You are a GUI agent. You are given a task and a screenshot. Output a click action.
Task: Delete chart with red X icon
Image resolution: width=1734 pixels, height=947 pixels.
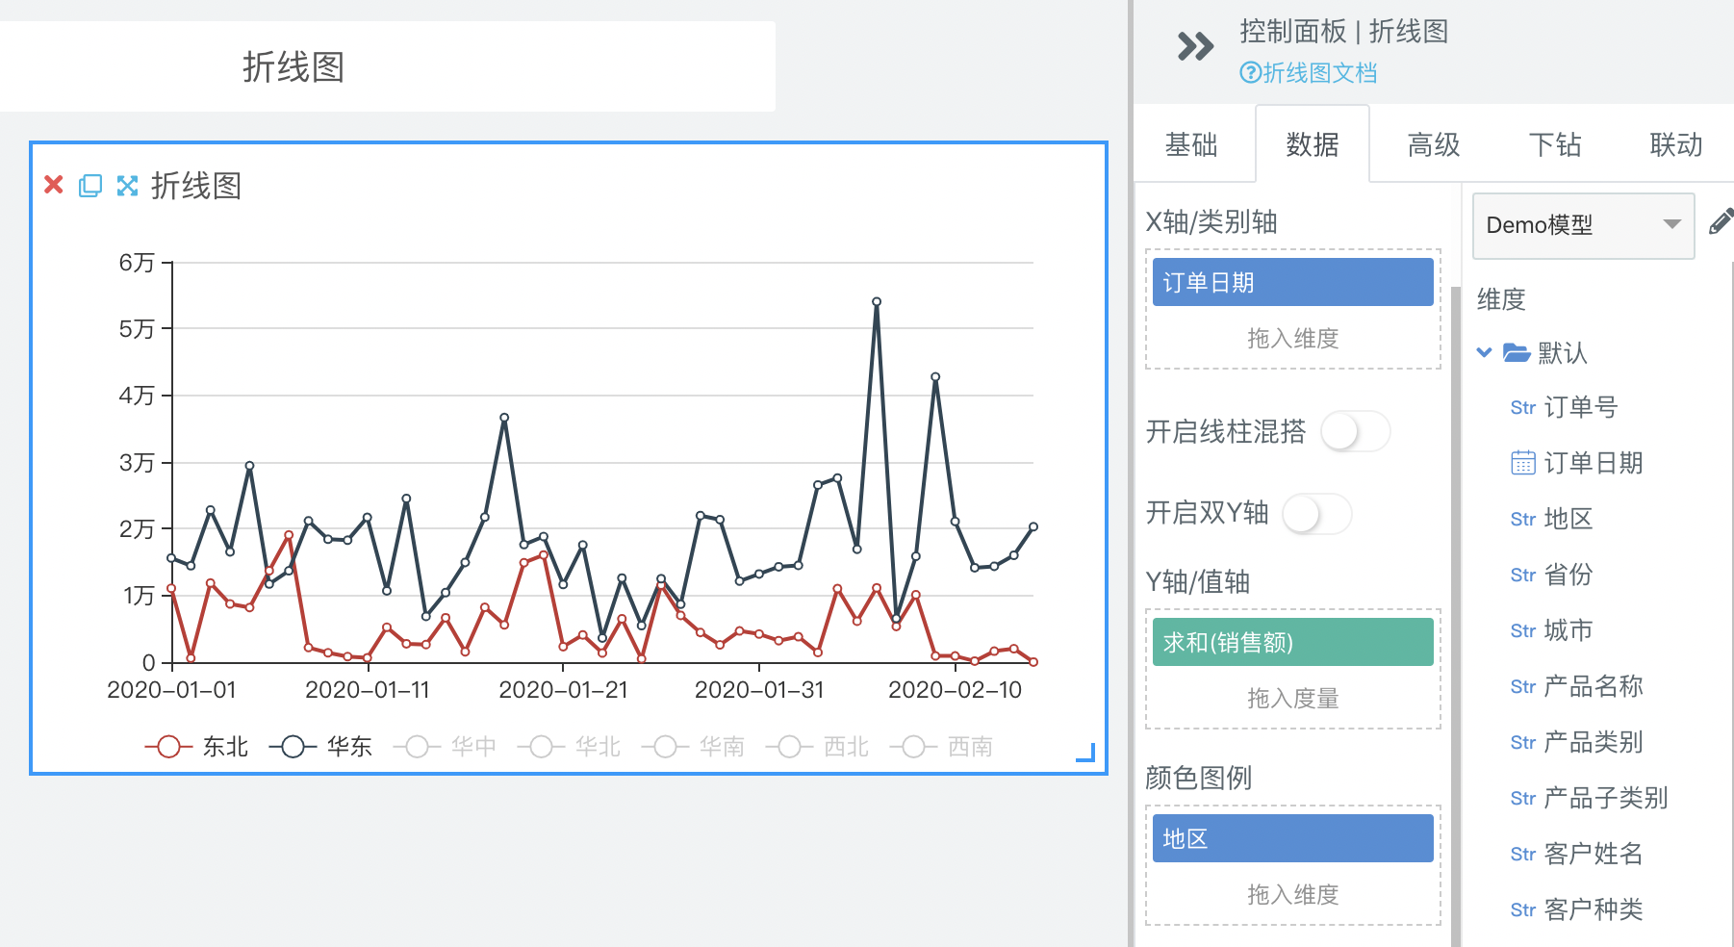point(54,185)
